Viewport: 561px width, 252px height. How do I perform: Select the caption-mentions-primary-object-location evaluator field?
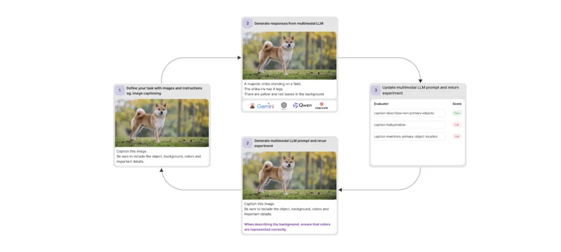(x=409, y=136)
